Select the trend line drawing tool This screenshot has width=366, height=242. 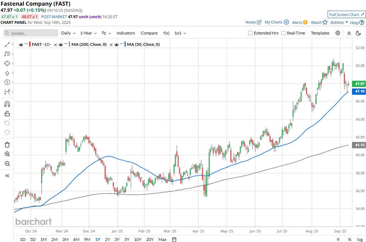tap(7, 44)
